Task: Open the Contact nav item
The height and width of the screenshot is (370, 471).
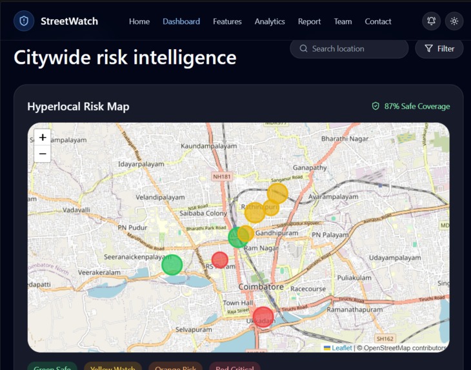Action: [378, 21]
